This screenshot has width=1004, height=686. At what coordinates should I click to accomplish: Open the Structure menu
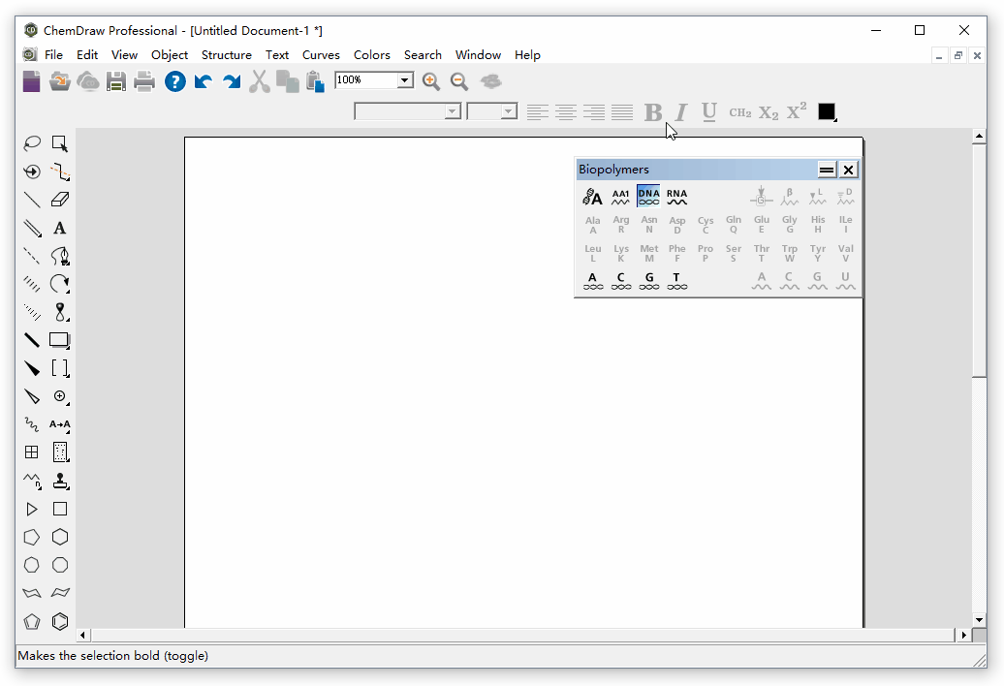coord(227,55)
